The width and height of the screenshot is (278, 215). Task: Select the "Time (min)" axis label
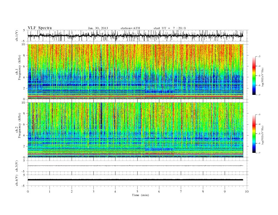[x=140, y=195]
